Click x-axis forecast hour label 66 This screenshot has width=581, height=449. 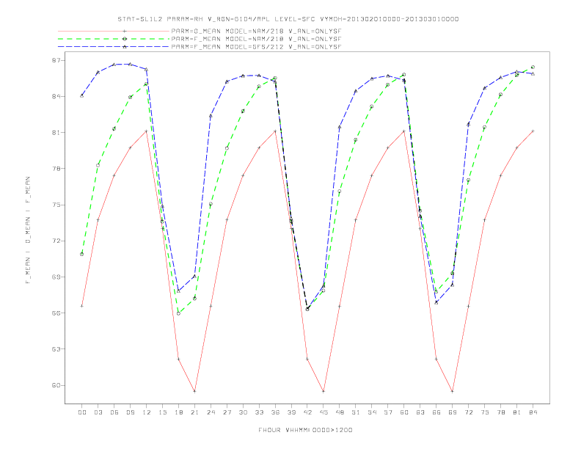click(436, 412)
